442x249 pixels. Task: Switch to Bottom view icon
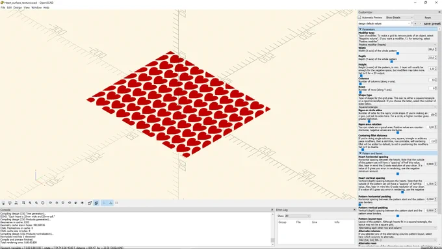point(63,203)
